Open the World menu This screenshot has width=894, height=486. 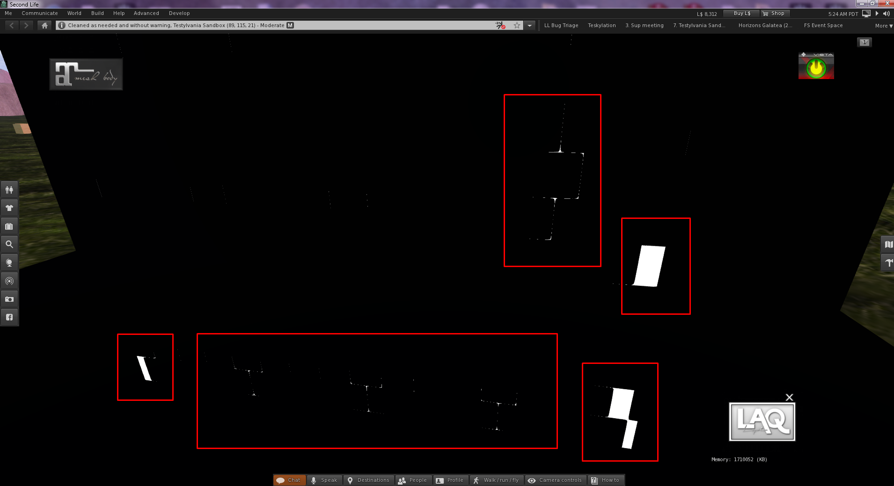pyautogui.click(x=74, y=13)
